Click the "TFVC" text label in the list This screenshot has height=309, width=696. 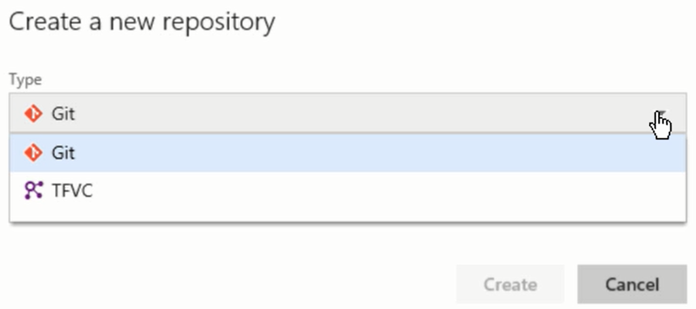coord(72,191)
